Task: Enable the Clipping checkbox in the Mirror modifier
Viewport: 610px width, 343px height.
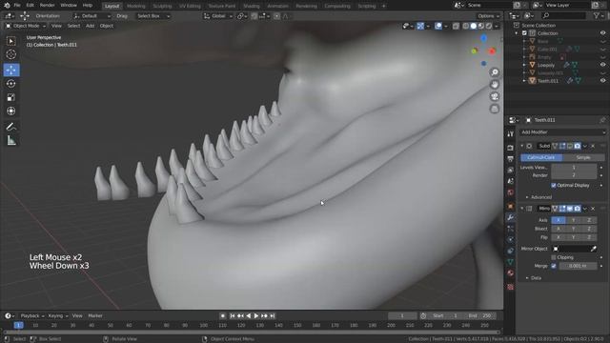Action: [x=554, y=257]
